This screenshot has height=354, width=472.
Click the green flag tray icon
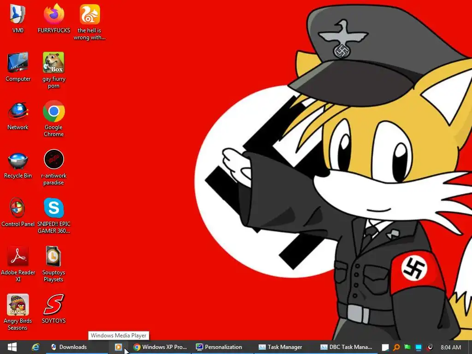(407, 348)
